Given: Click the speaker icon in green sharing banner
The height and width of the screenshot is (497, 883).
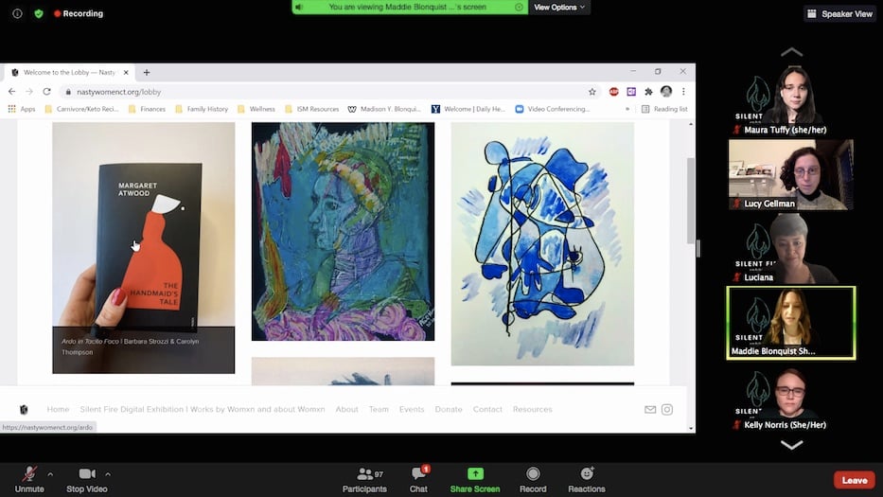Looking at the screenshot, I should [299, 8].
